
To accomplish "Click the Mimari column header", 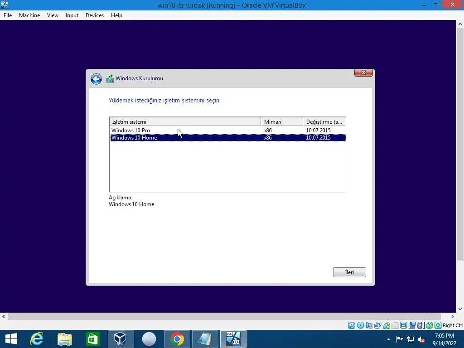I will (282, 121).
